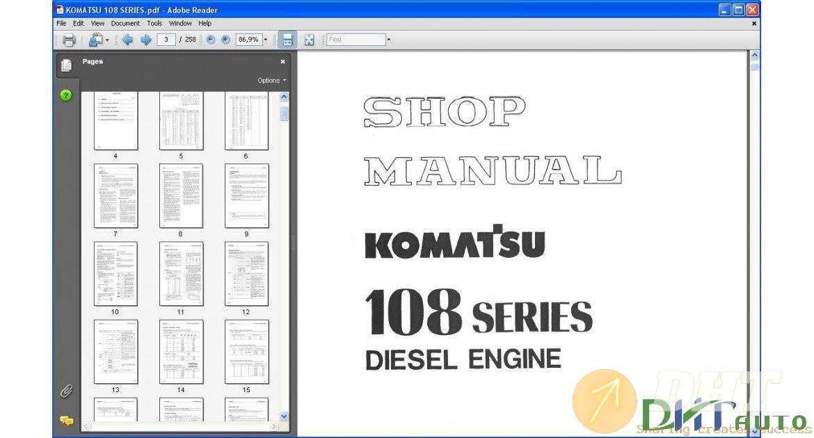Click the green help question icon

(66, 95)
